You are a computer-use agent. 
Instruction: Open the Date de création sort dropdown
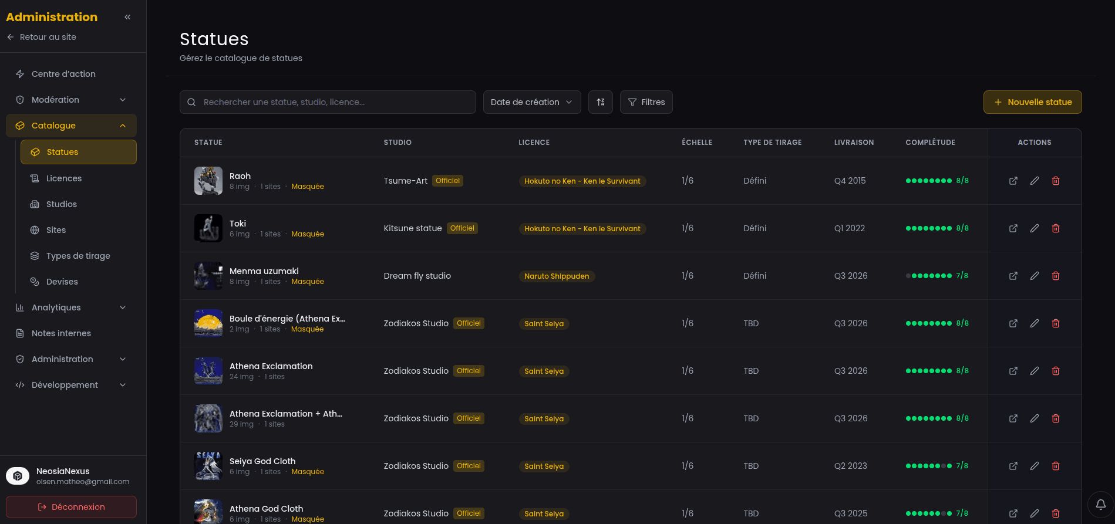[x=531, y=102]
